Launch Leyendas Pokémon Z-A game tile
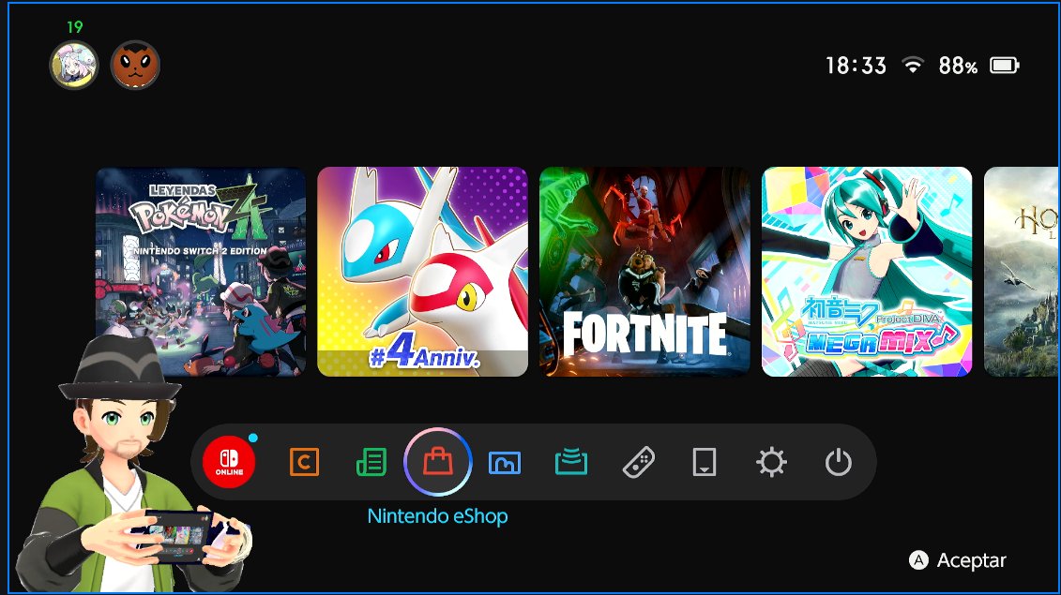Image resolution: width=1061 pixels, height=595 pixels. coord(201,272)
